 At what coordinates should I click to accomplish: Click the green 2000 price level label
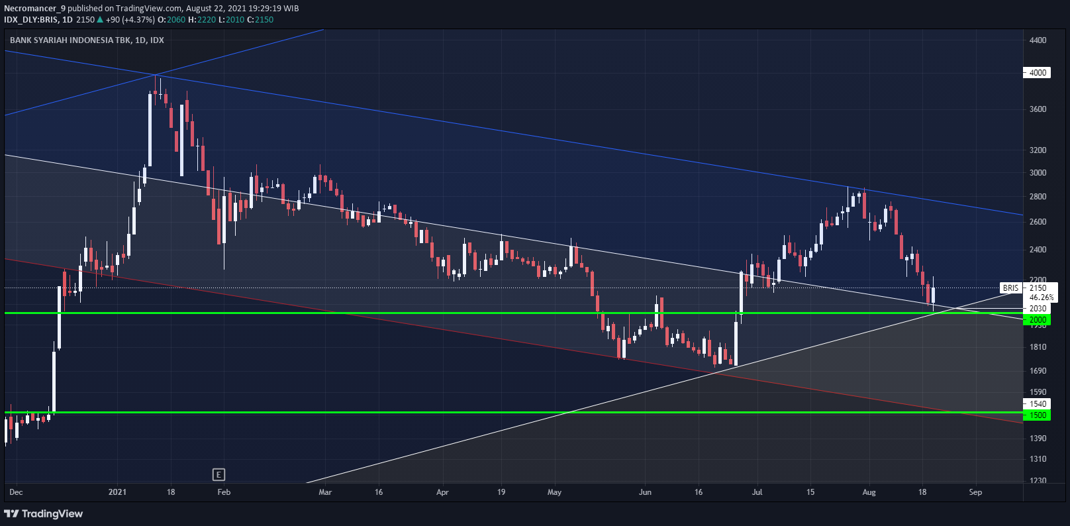coord(1038,319)
